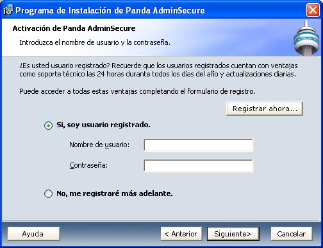The width and height of the screenshot is (323, 248).
Task: Proceed with the 'Siguiente>' button
Action: coord(233,234)
